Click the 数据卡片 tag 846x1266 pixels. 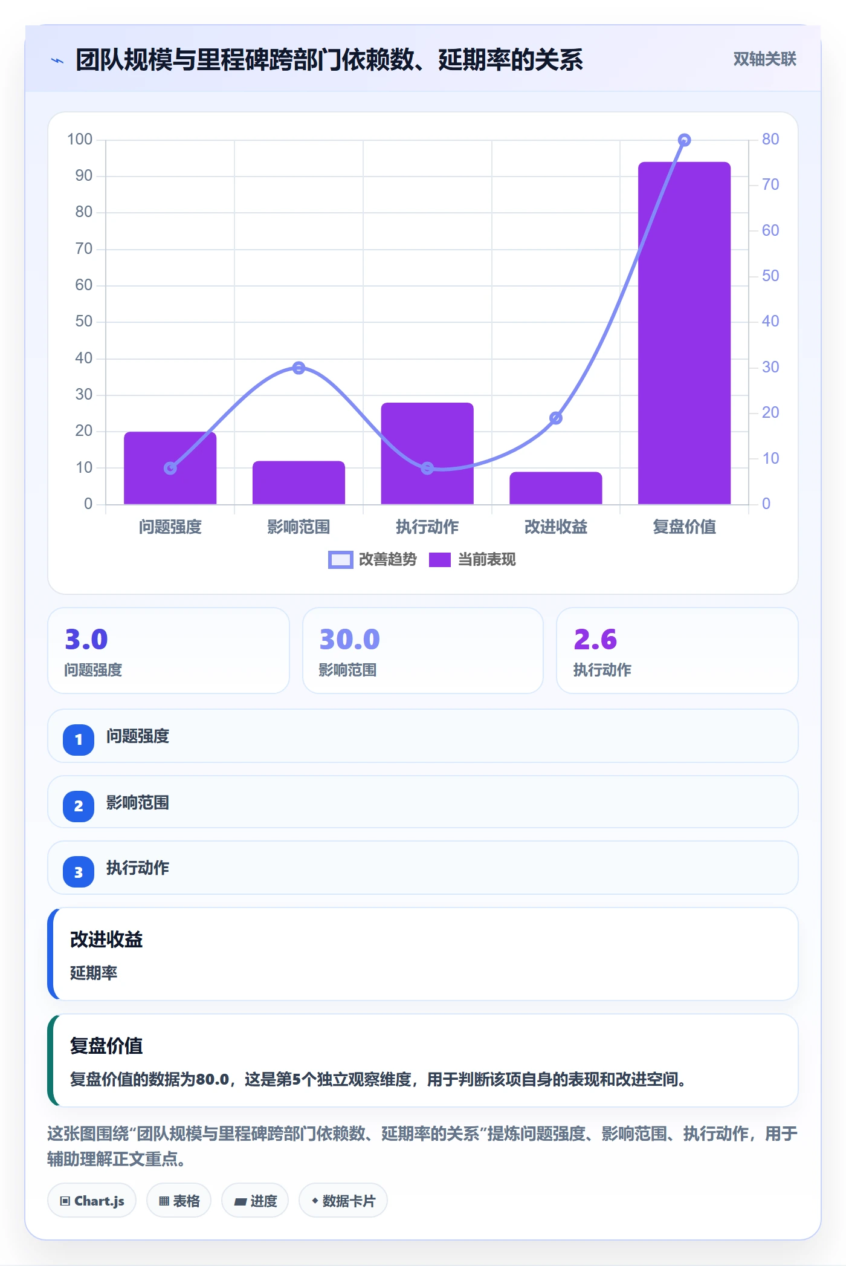coord(343,1201)
